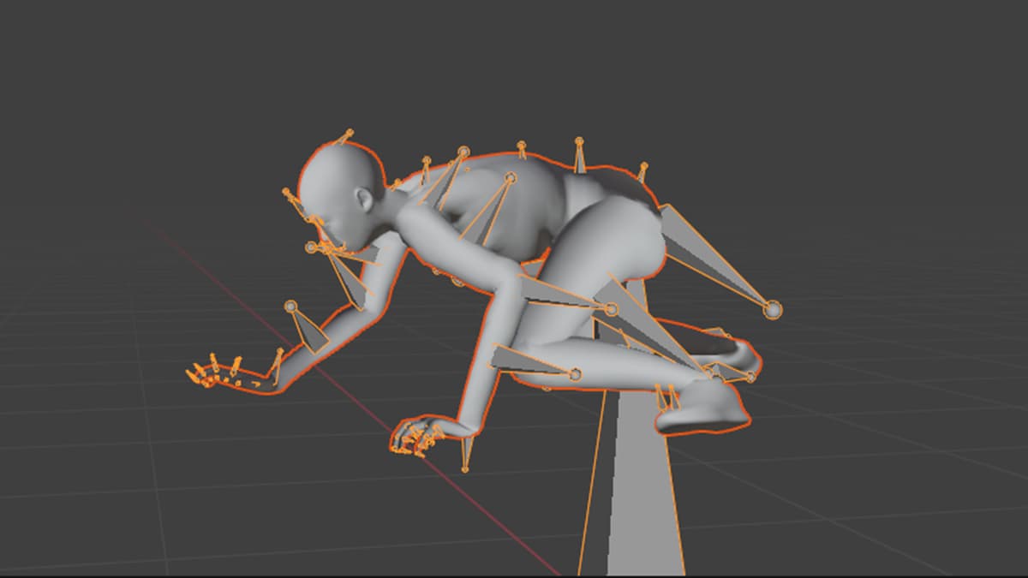The height and width of the screenshot is (578, 1028).
Task: Click the hip bone joint near the thigh
Action: [612, 309]
